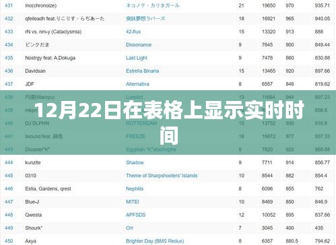
Task: Click the value 897.66 in Davidsan row
Action: (322, 71)
